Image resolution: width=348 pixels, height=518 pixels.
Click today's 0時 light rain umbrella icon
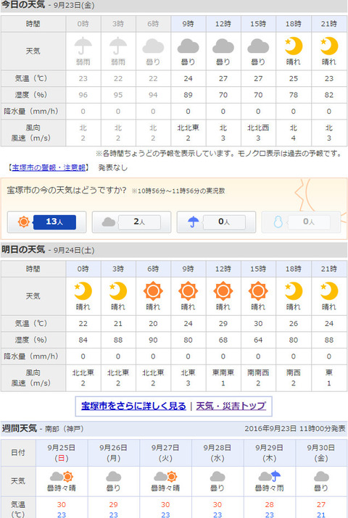(83, 46)
